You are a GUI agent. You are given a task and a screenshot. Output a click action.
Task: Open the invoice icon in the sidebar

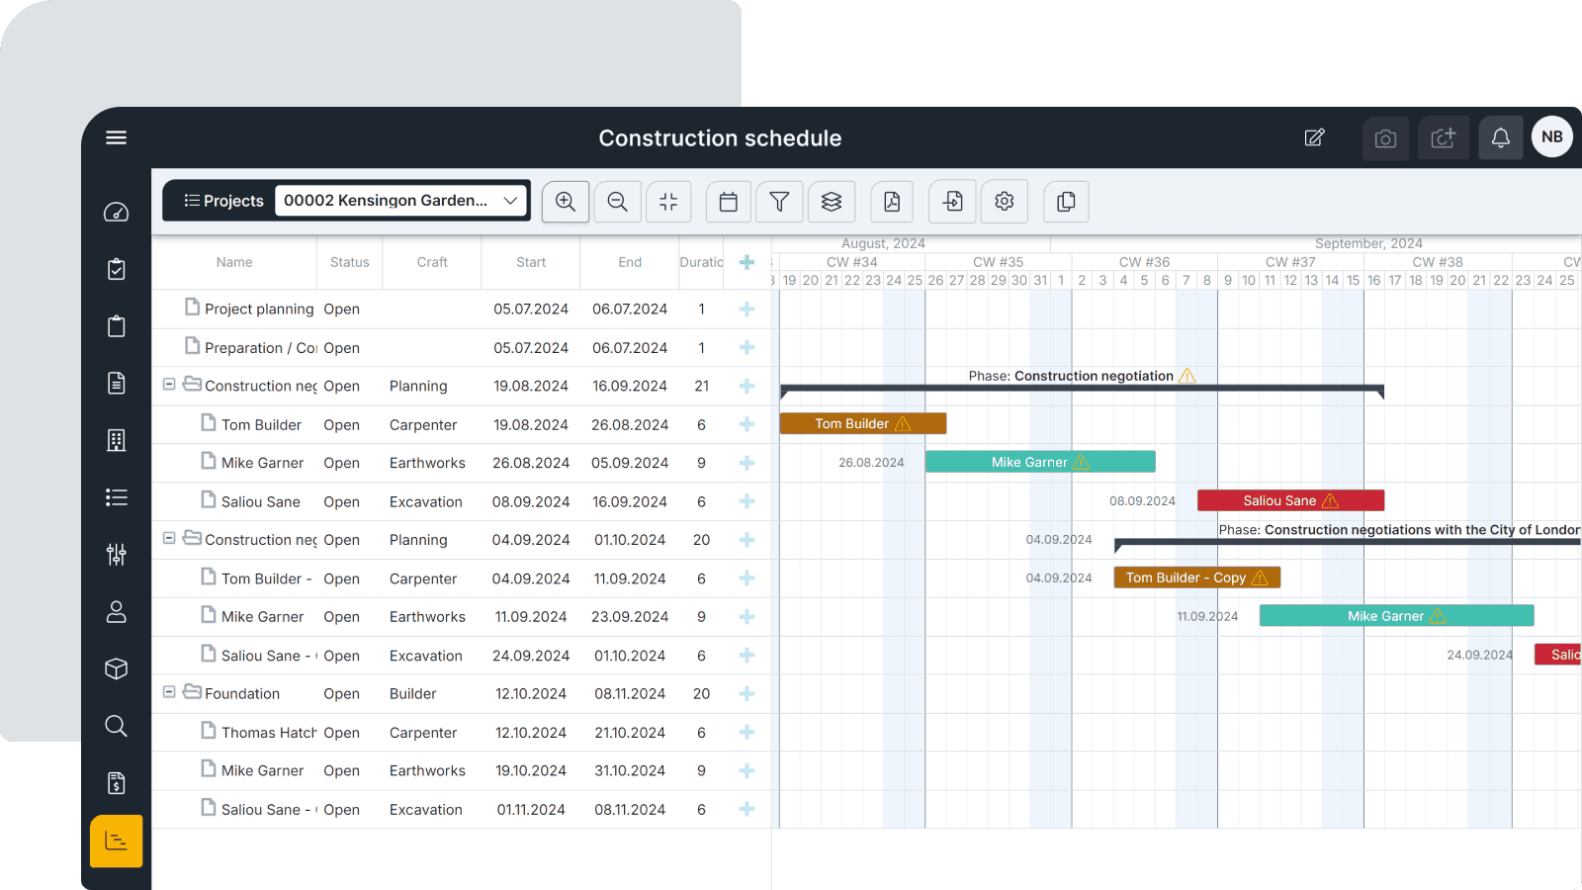[116, 782]
